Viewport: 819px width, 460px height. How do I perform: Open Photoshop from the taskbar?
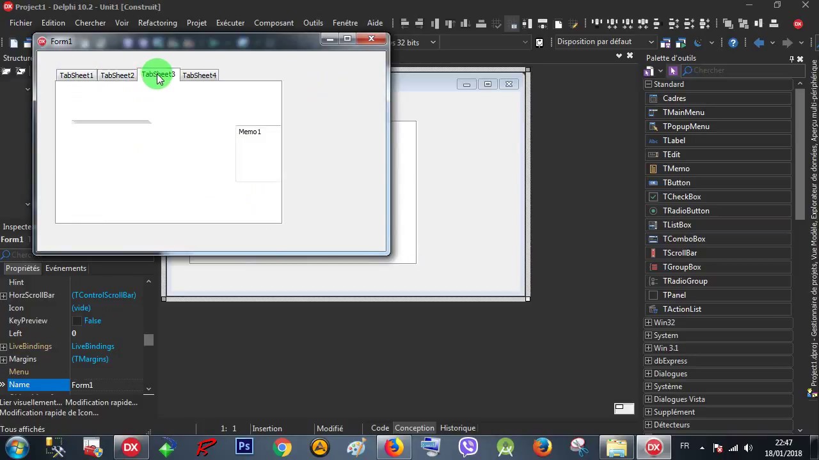coord(244,447)
